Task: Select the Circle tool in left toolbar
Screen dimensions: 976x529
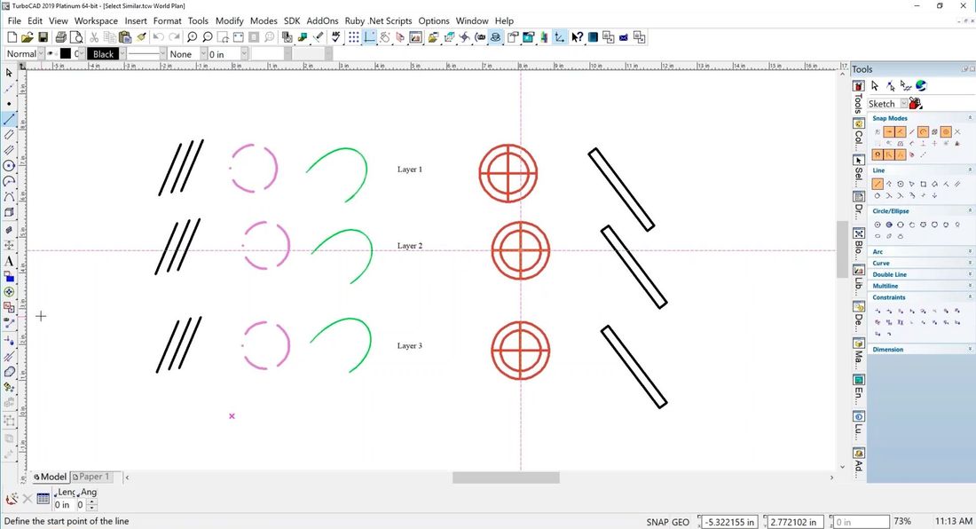Action: (x=9, y=166)
